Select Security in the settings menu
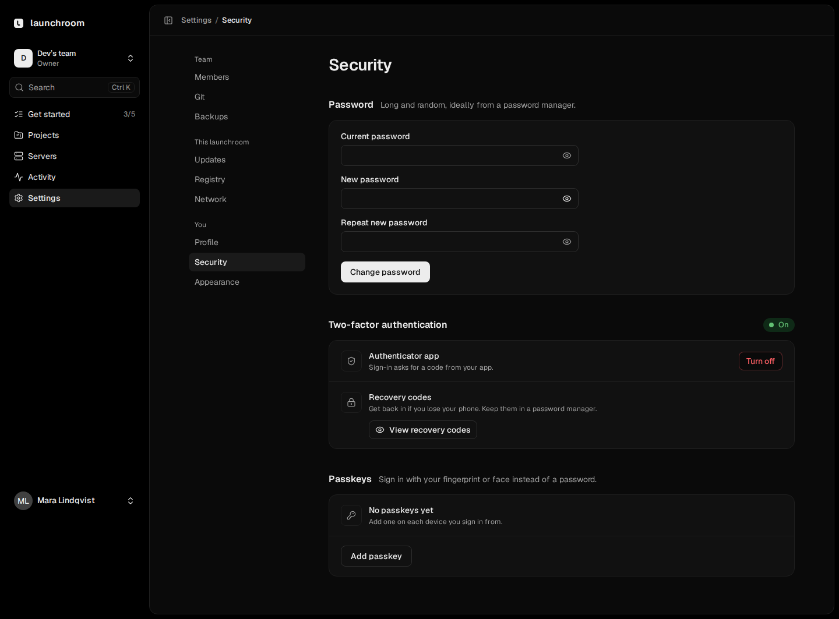This screenshot has height=619, width=839. coord(247,262)
